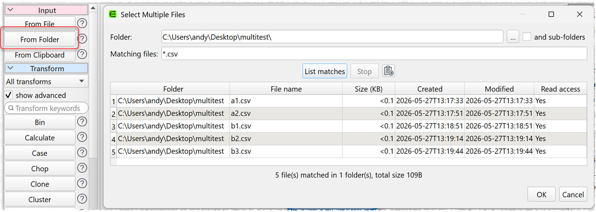Collapse the Transform section
Viewport: 596px width, 212px height.
click(11, 68)
